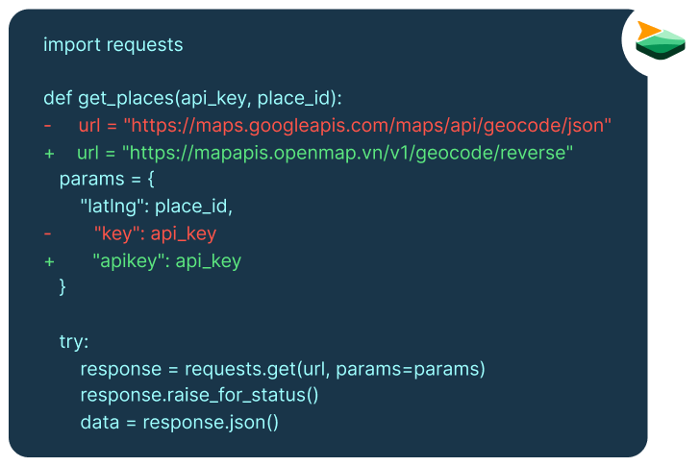Click the green map logo icon
Screen dimensions: 700x466
point(661,40)
